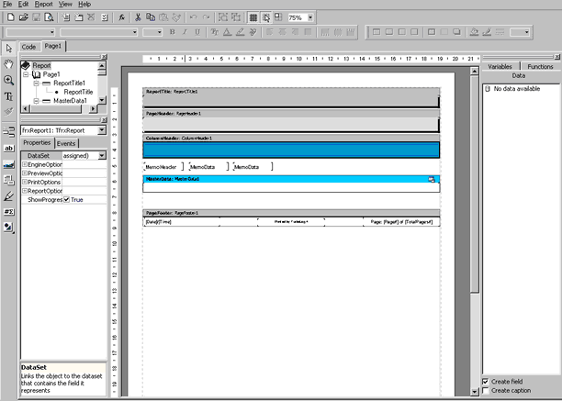Open the File menu
Screen dimensions: 562x401
7,5
